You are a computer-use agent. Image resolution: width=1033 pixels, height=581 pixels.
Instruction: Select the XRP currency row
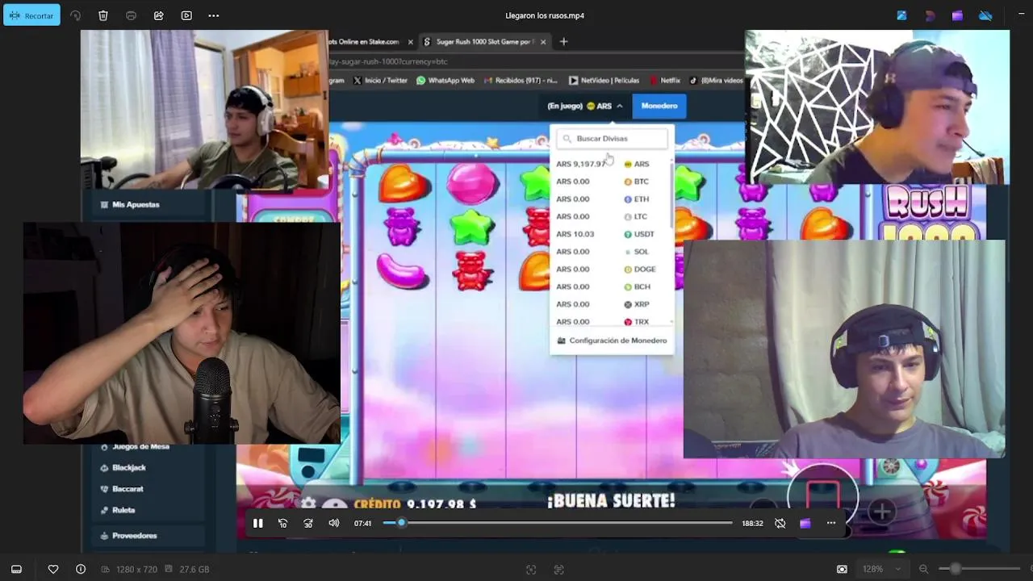[611, 304]
